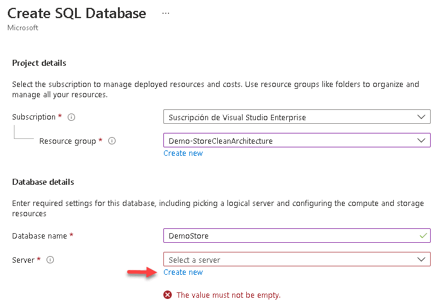Screen dimensions: 441x305
Task: Click the Database name label
Action: click(x=39, y=236)
